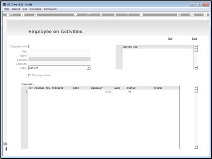Open the Functions menu
The image size is (212, 159).
(x=35, y=9)
